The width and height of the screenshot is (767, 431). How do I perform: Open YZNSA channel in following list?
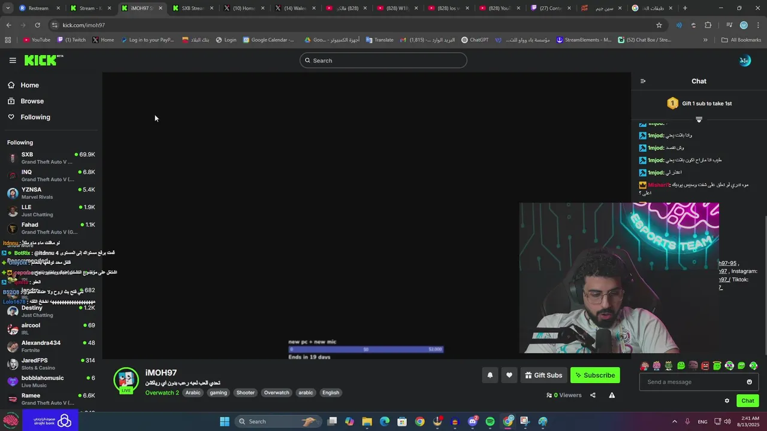51,193
